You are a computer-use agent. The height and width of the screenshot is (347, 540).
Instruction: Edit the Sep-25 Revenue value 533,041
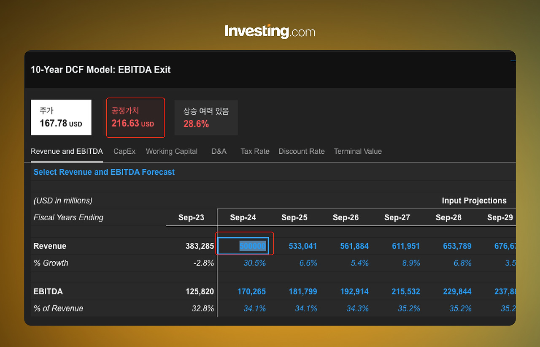pyautogui.click(x=303, y=246)
